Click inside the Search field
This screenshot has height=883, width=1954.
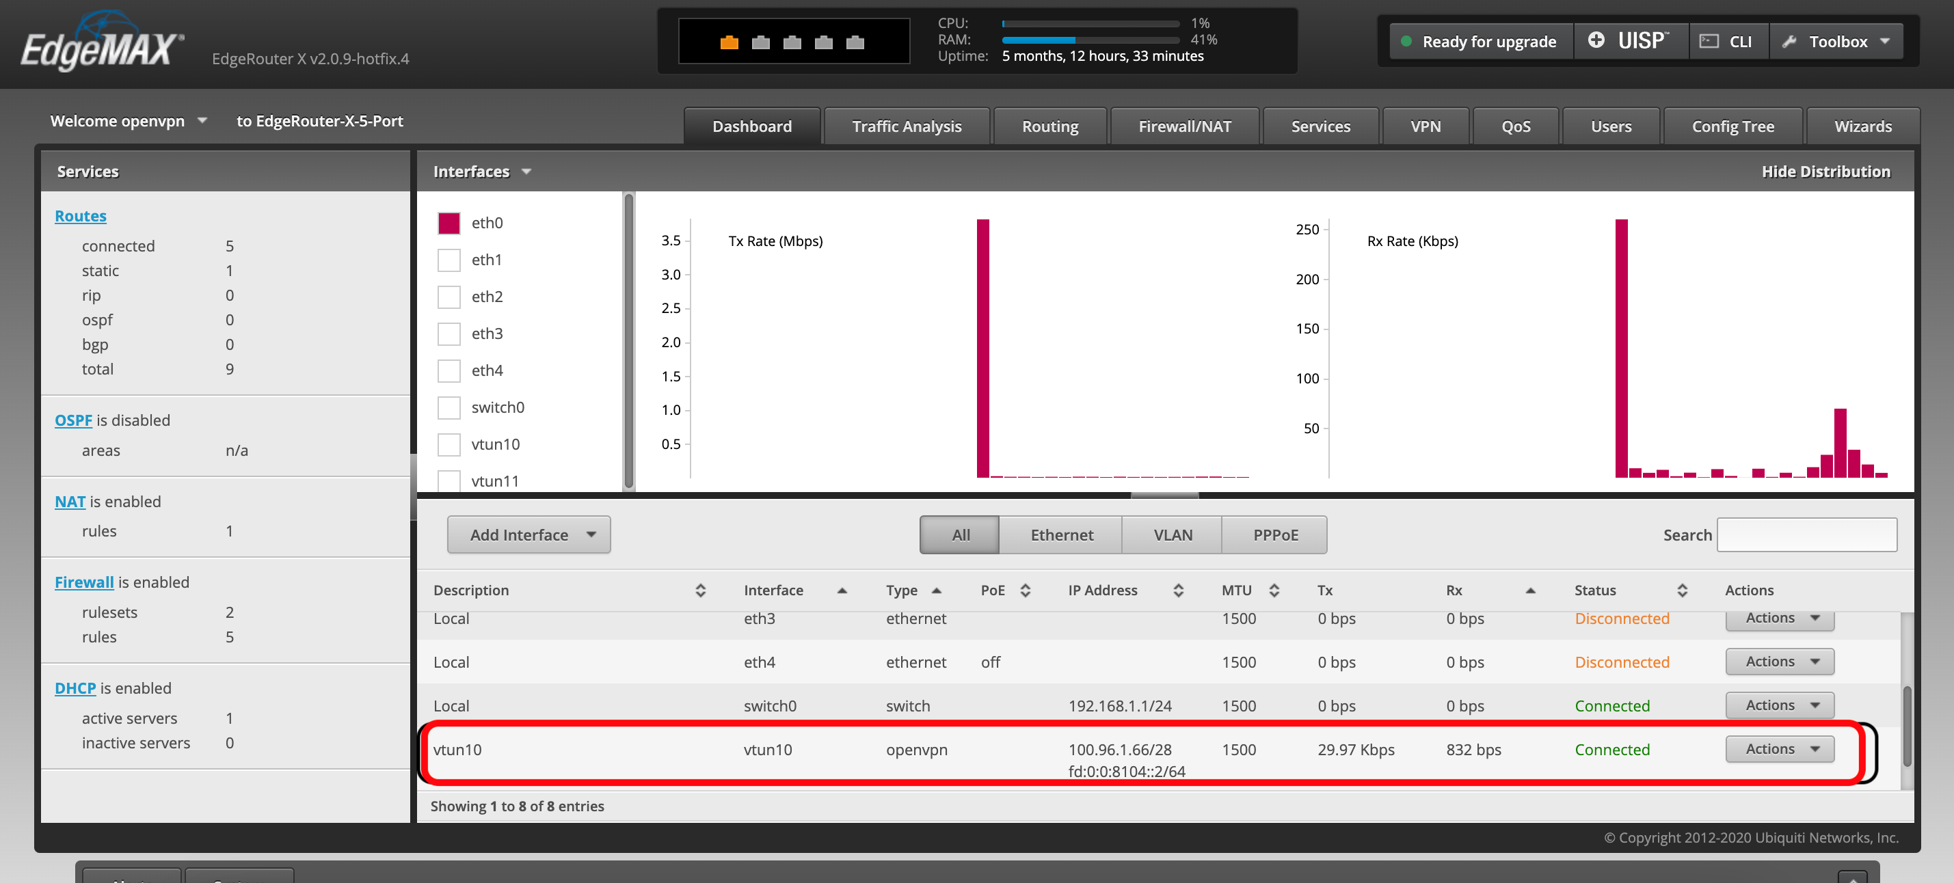pyautogui.click(x=1808, y=534)
